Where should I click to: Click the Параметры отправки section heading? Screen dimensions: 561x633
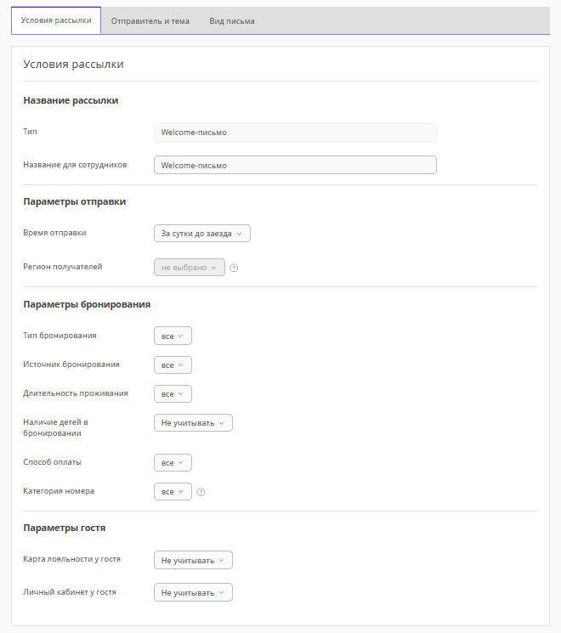tap(75, 202)
